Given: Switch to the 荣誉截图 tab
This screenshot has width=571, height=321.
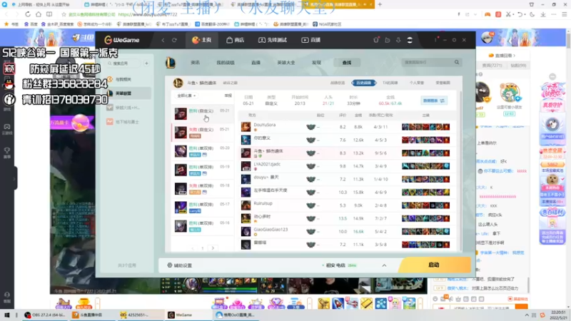Looking at the screenshot, I should pos(443,83).
